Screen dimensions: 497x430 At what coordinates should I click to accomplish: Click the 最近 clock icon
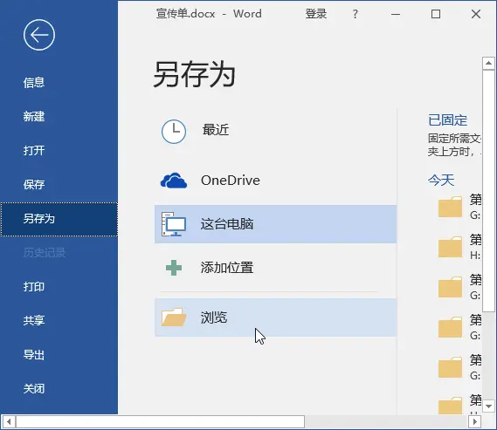tap(174, 132)
